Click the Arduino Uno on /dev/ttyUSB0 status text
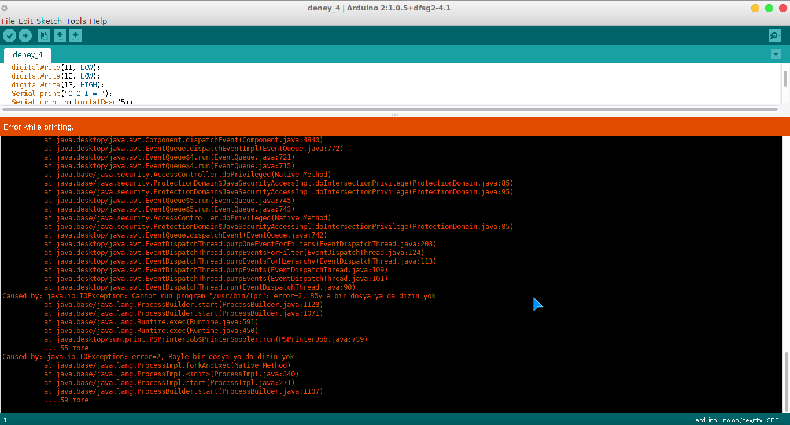The image size is (790, 425). tap(737, 420)
